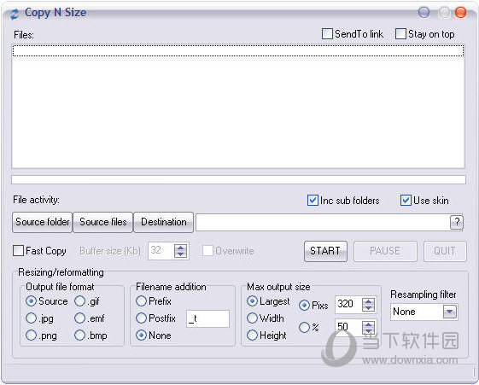Viewport: 479px width, 385px height.
Task: Click the destination path input field
Action: tap(323, 222)
